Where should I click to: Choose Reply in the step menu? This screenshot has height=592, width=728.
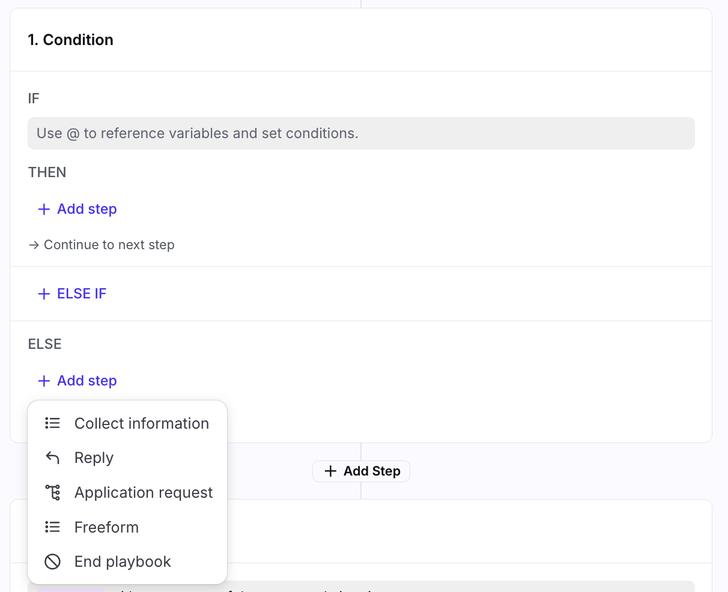pyautogui.click(x=94, y=458)
